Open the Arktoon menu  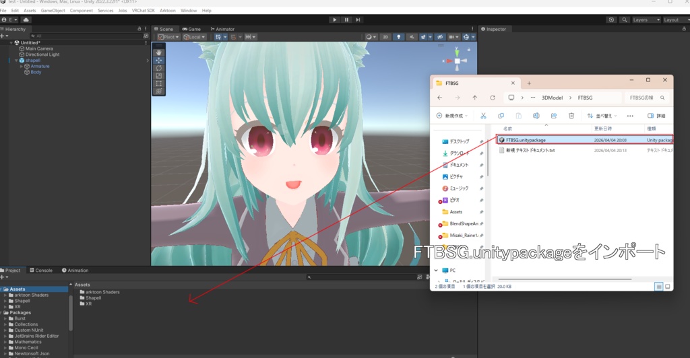tap(168, 11)
